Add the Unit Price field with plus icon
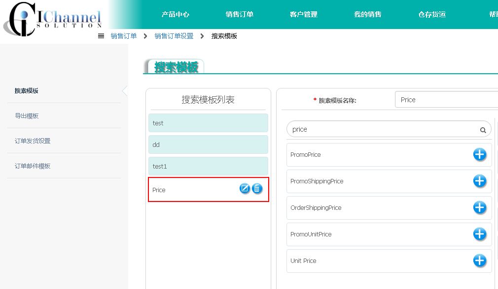 click(480, 260)
